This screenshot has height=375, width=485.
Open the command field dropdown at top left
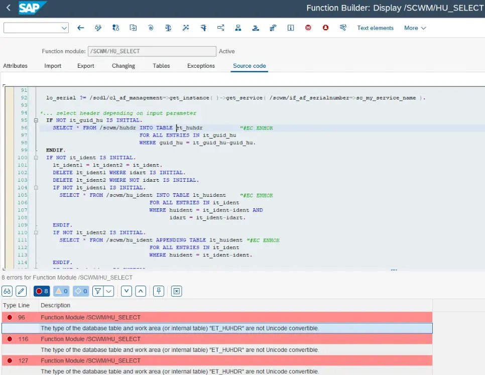[x=64, y=28]
